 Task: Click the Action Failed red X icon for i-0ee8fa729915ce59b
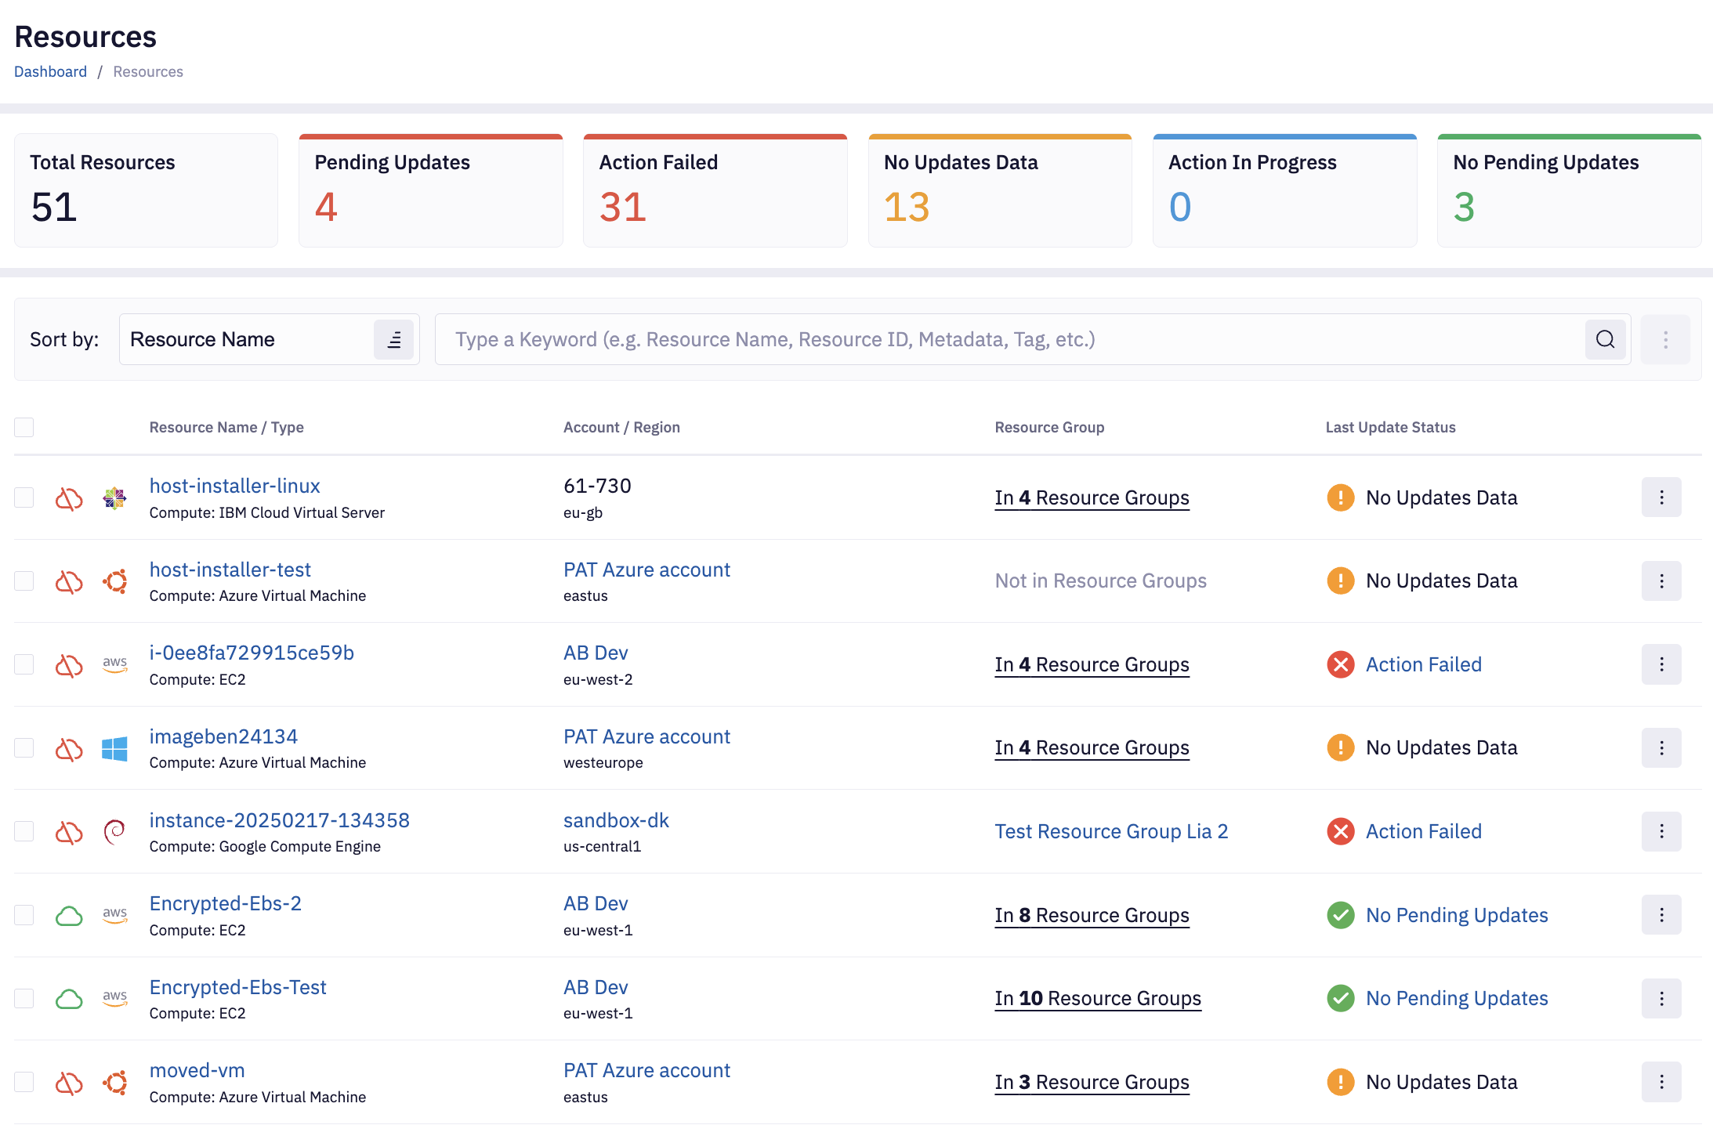[x=1340, y=664]
